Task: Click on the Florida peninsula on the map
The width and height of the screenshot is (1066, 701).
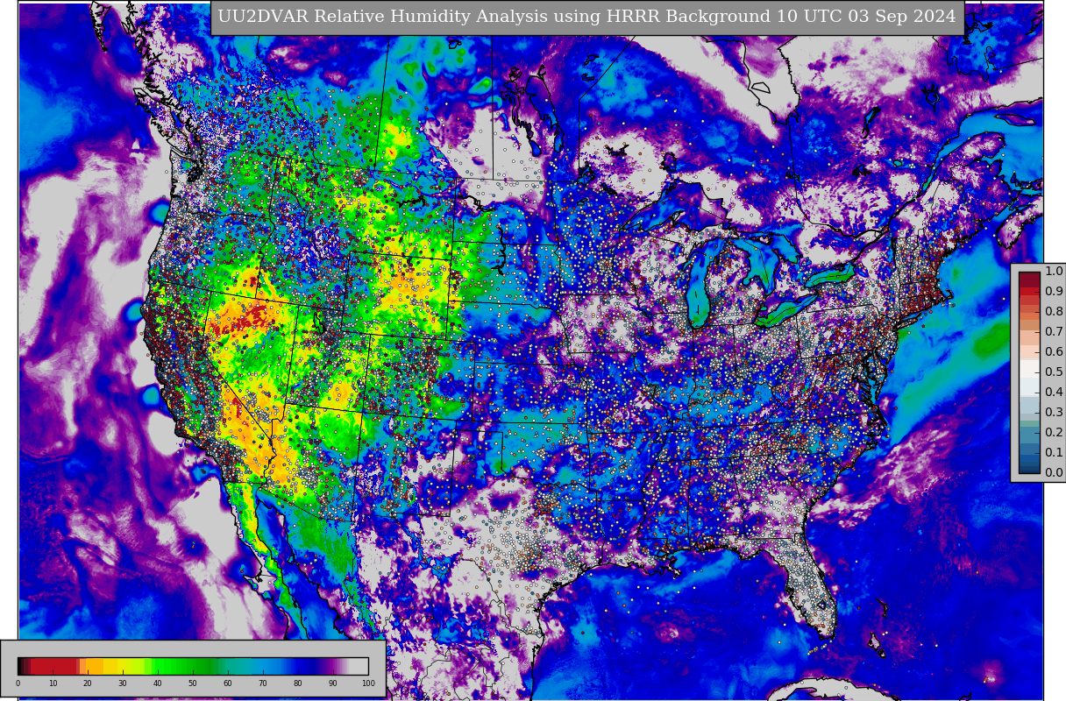Action: (x=810, y=587)
